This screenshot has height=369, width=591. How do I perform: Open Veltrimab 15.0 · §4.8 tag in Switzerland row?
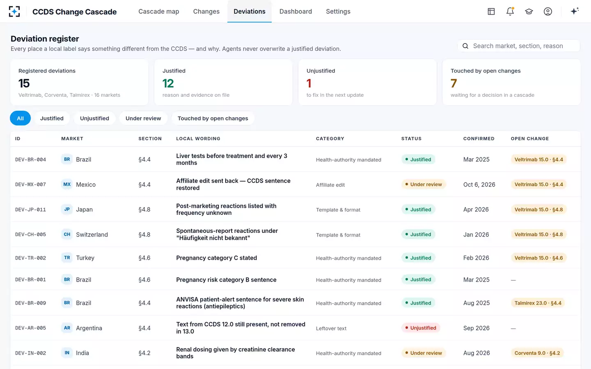pos(538,235)
